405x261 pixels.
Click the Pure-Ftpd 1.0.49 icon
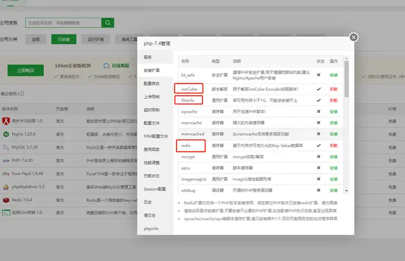6,174
